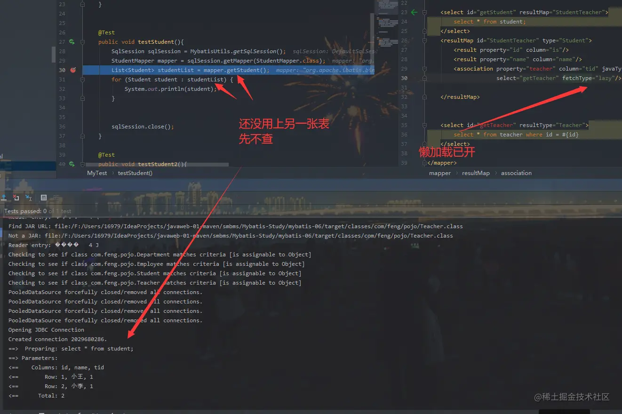The image size is (622, 414).
Task: Click 'Columns: id, name, tid' console line
Action: pyautogui.click(x=56, y=367)
